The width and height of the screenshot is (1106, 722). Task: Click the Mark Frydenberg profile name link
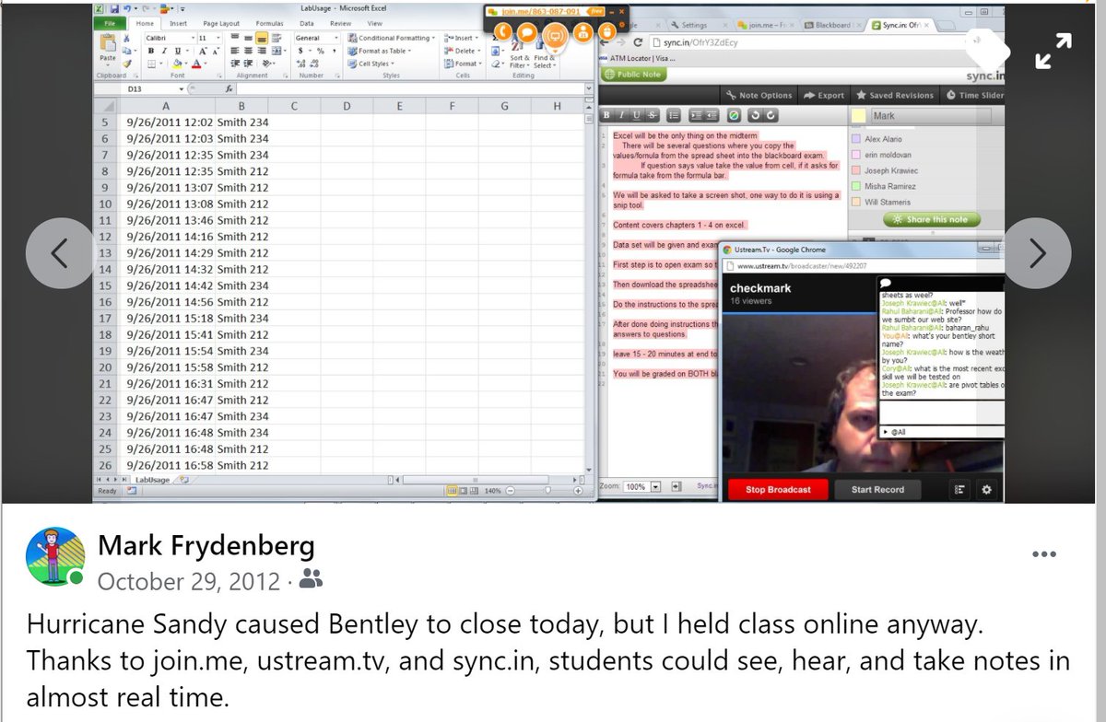click(x=206, y=547)
